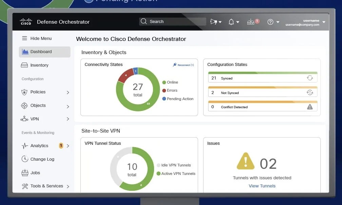Click the Tools & Services wrench icon
The width and height of the screenshot is (342, 205).
point(25,186)
